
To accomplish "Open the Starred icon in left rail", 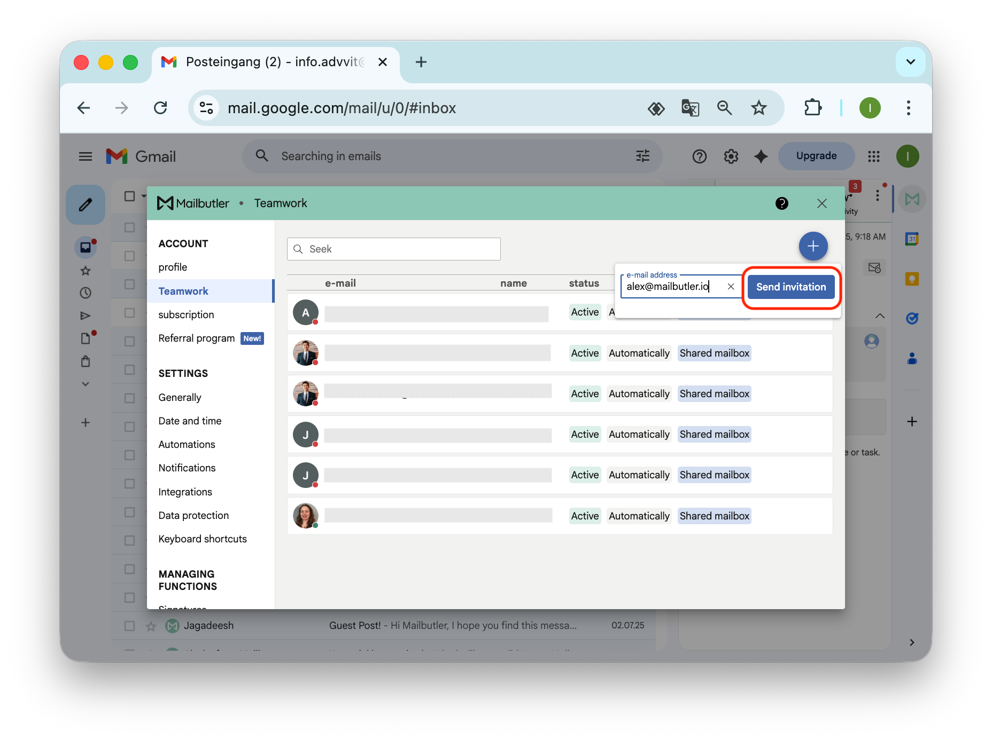I will point(86,271).
